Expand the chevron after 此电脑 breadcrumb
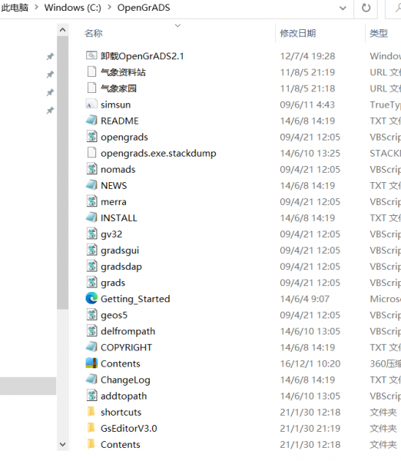Image resolution: width=401 pixels, height=461 pixels. pyautogui.click(x=36, y=7)
